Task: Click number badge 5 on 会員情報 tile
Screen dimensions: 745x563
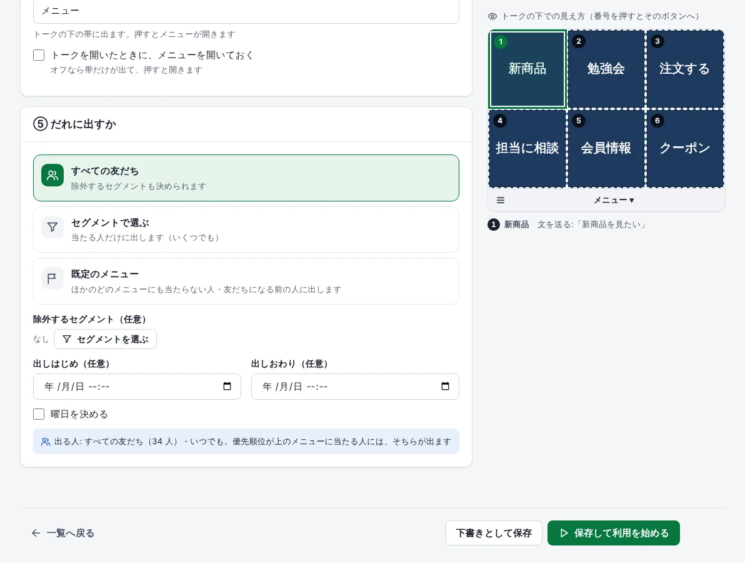Action: click(x=578, y=120)
